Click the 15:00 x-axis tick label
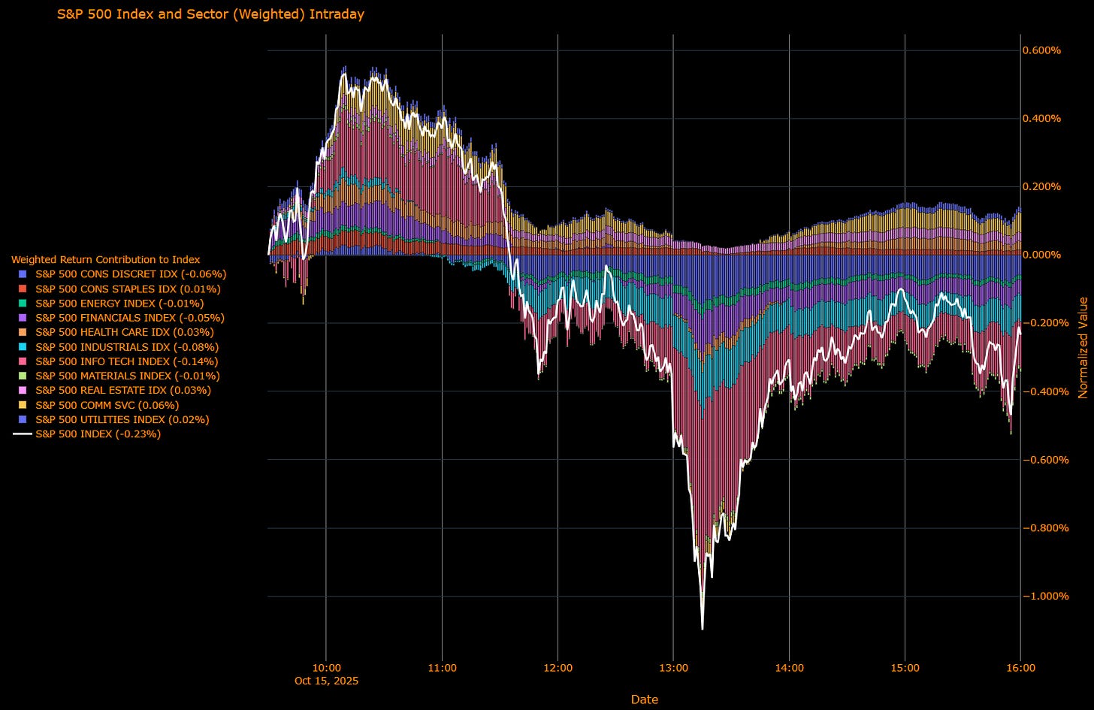 [x=905, y=667]
